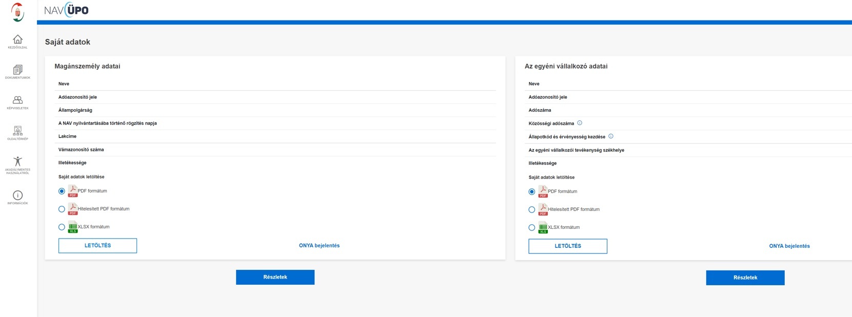The width and height of the screenshot is (852, 317).
Task: Click Állampolgárság row label
Action: (75, 110)
